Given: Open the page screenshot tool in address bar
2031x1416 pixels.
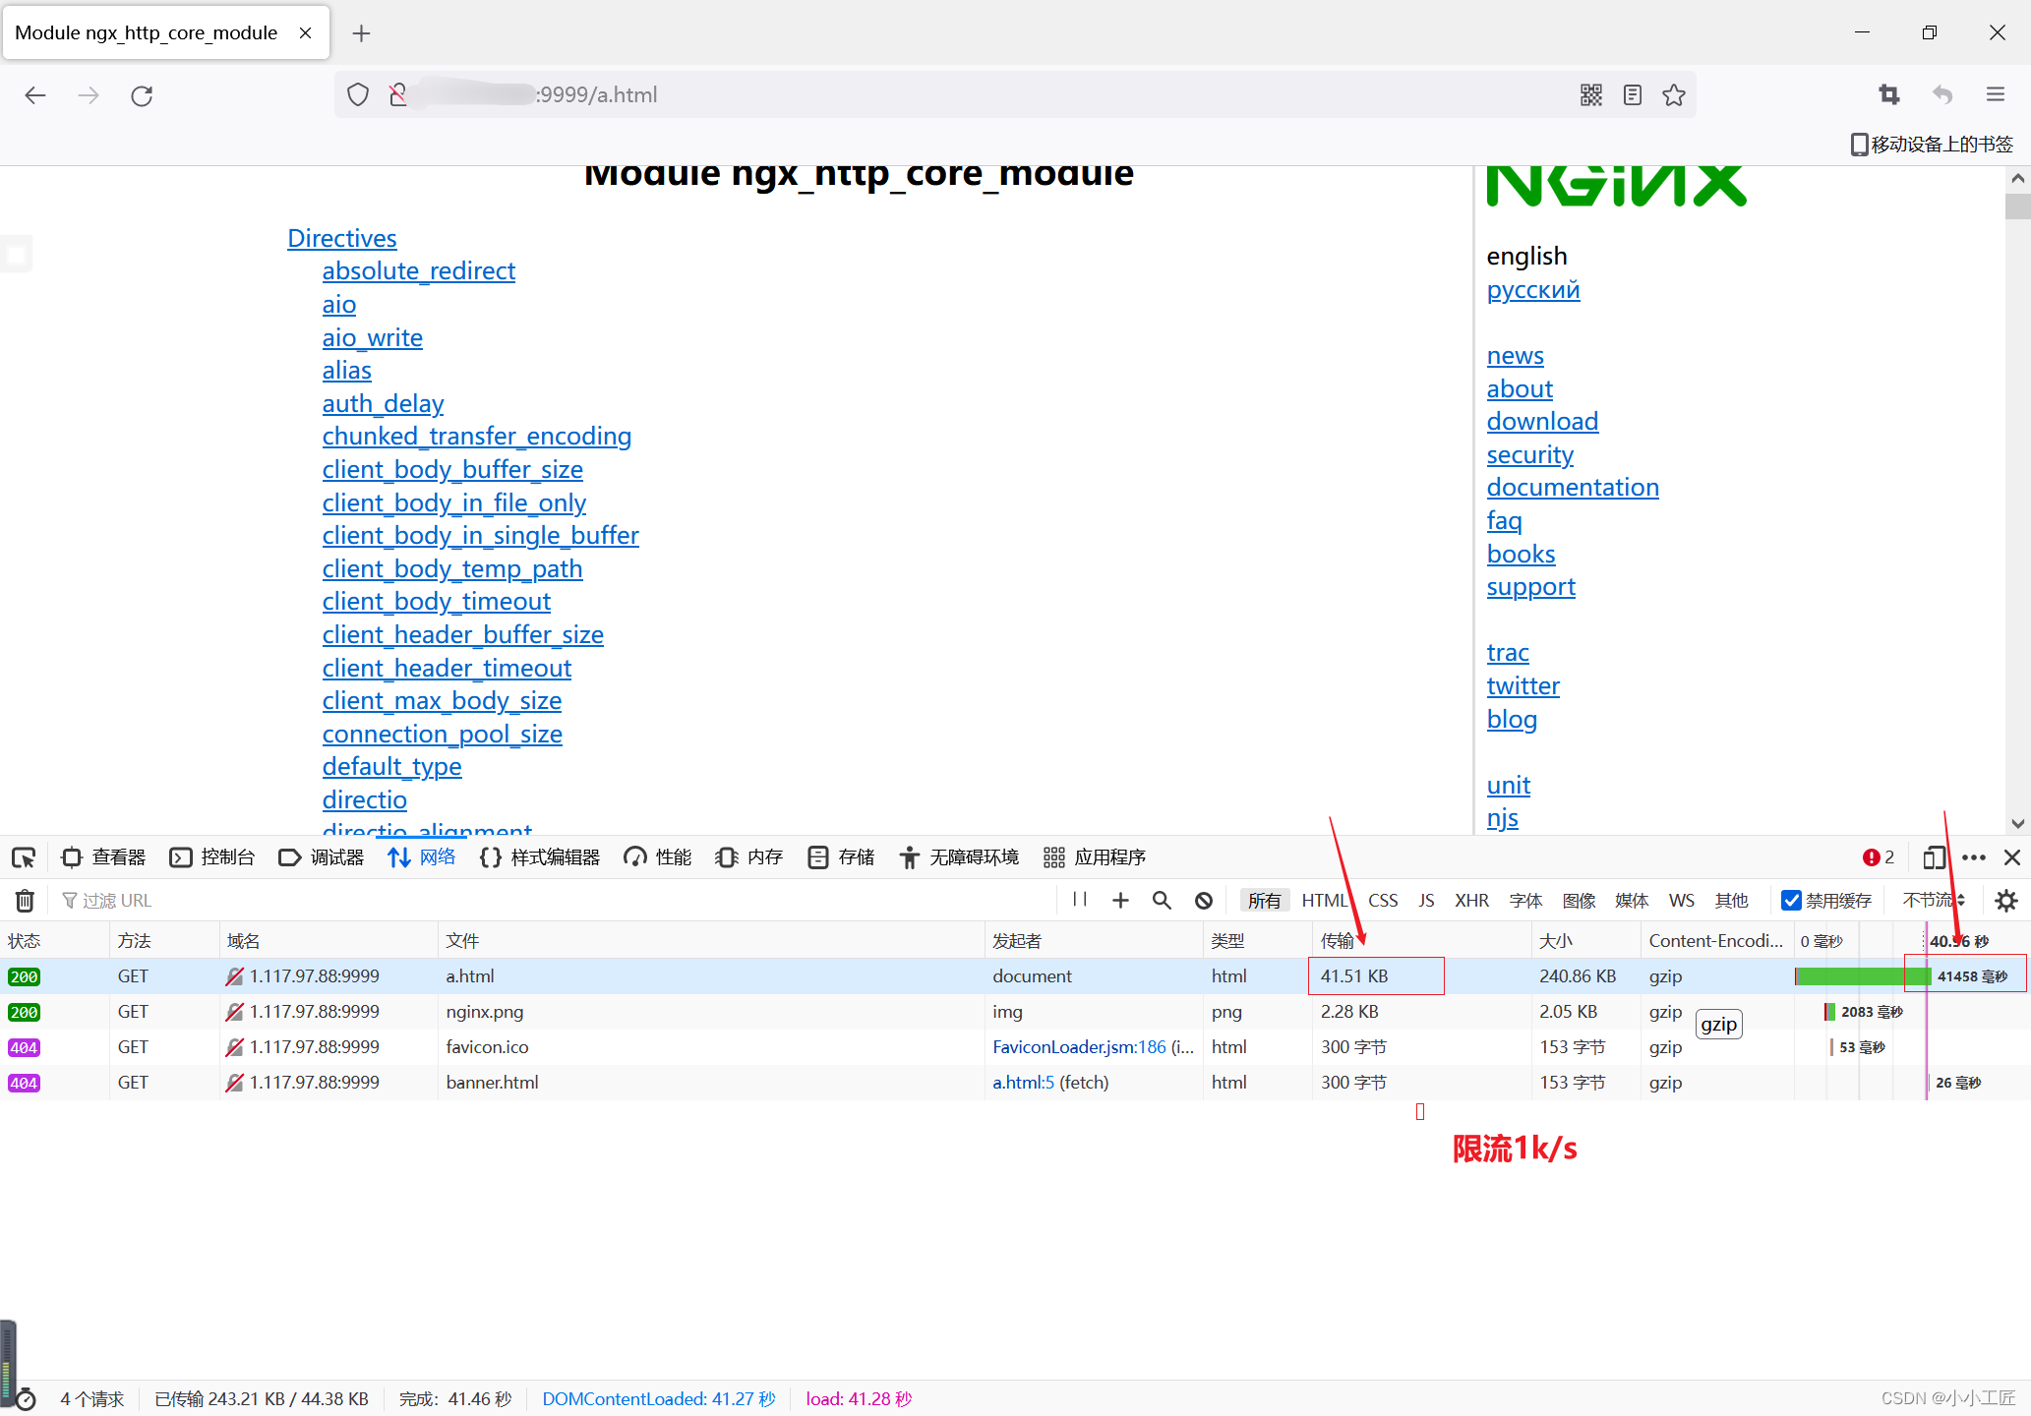Looking at the screenshot, I should click(x=1888, y=94).
